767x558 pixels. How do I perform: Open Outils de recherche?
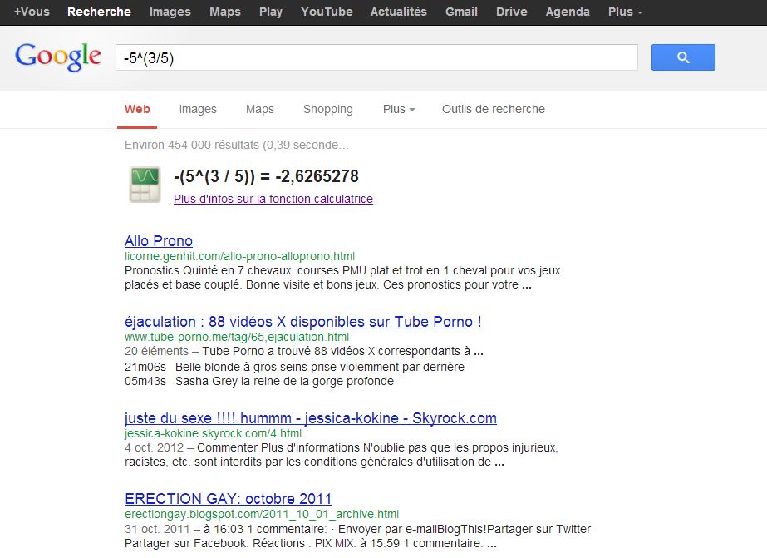pyautogui.click(x=494, y=109)
